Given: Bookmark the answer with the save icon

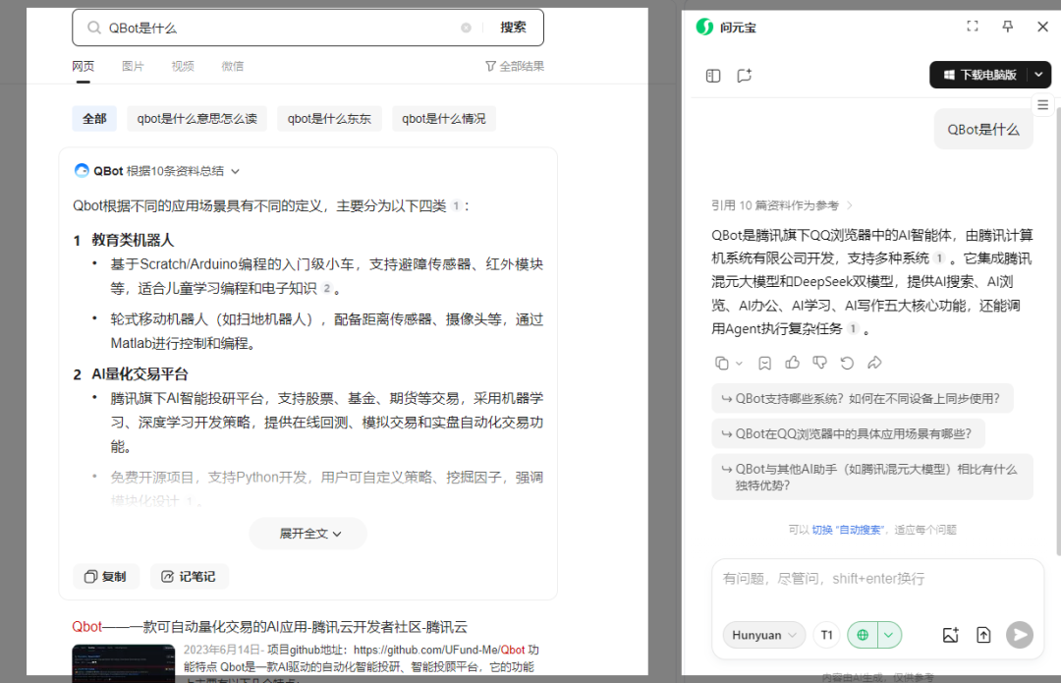Looking at the screenshot, I should pos(765,363).
